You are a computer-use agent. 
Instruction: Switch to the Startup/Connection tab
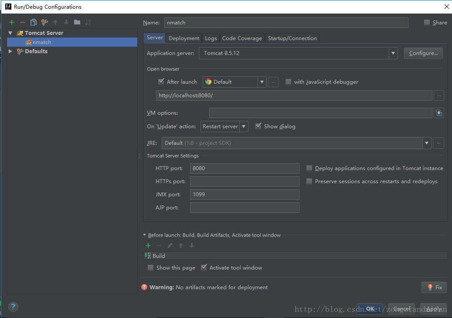coord(292,38)
